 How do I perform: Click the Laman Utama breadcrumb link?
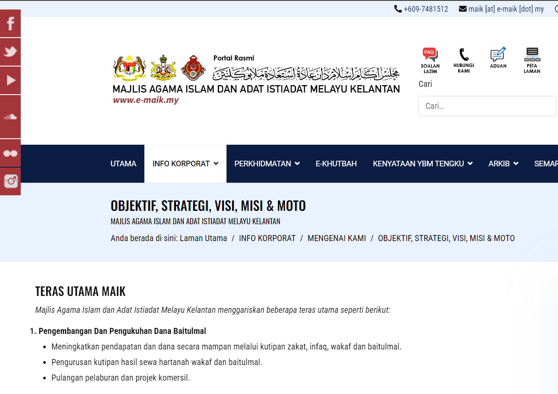203,238
